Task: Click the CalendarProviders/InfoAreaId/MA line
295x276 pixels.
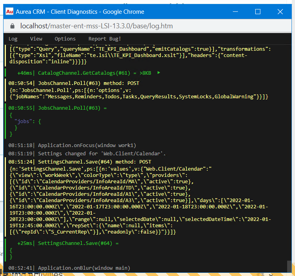Action: pyautogui.click(x=101, y=182)
